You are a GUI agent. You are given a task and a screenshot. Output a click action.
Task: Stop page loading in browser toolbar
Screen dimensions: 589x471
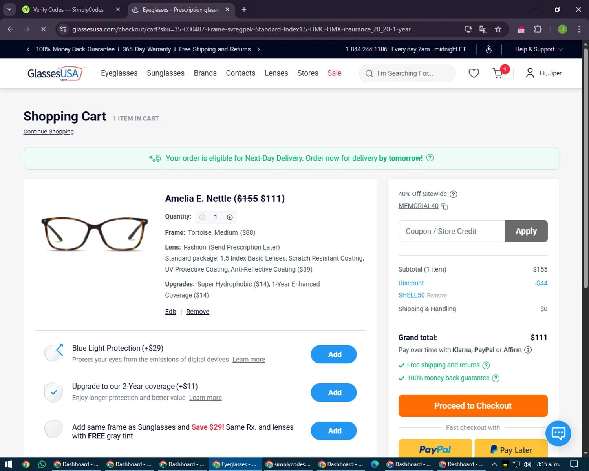(x=44, y=29)
